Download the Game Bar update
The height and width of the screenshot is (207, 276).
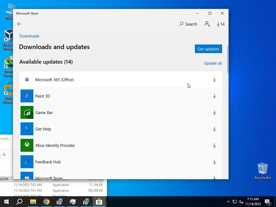[x=214, y=112]
